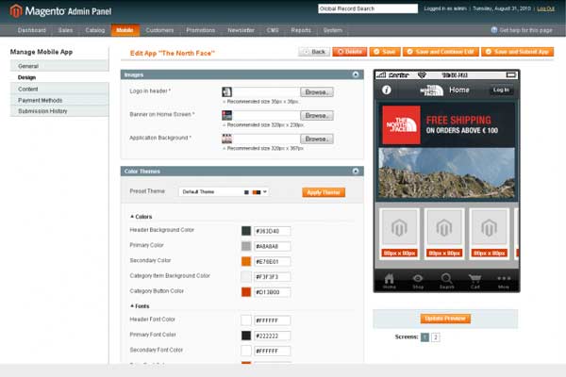Click the Primary Font Color swatch
Screen dimensions: 566x377
pyautogui.click(x=246, y=336)
